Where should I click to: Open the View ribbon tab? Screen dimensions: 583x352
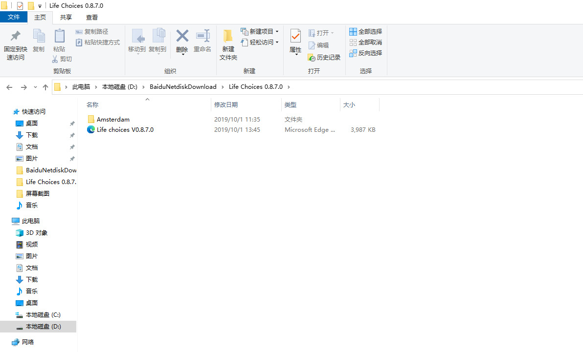coord(92,17)
